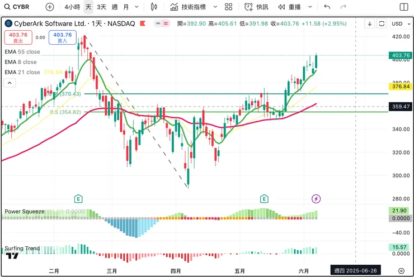Click the 21.90 Power Squeeze value
The image size is (414, 277).
[x=399, y=211]
